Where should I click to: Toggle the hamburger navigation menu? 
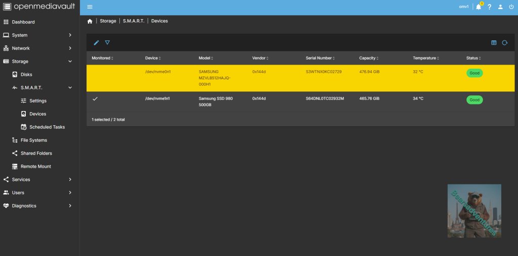(x=90, y=7)
